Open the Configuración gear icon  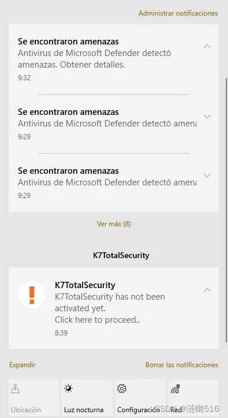tap(122, 389)
